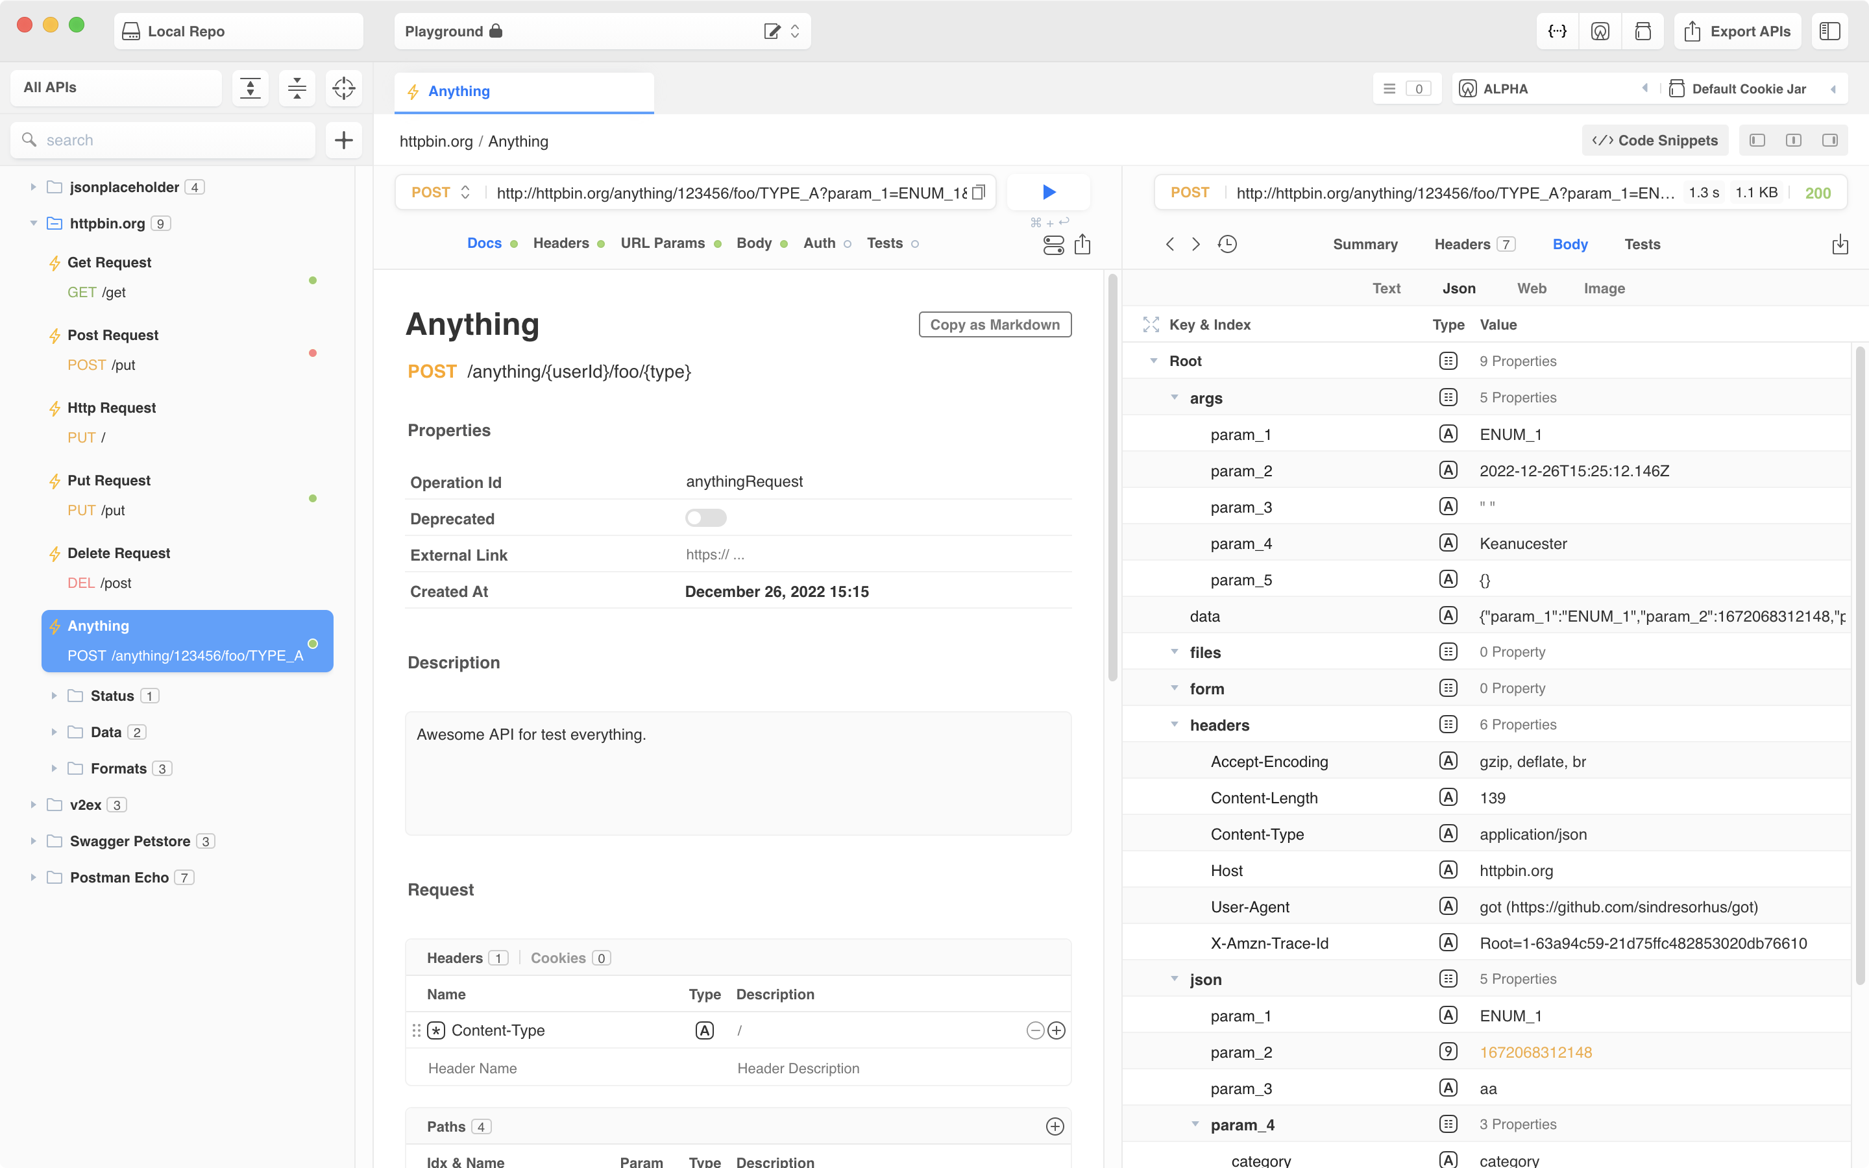Click the docs panel vertical scrollbar
Screen dimensions: 1869x1168
click(1113, 478)
